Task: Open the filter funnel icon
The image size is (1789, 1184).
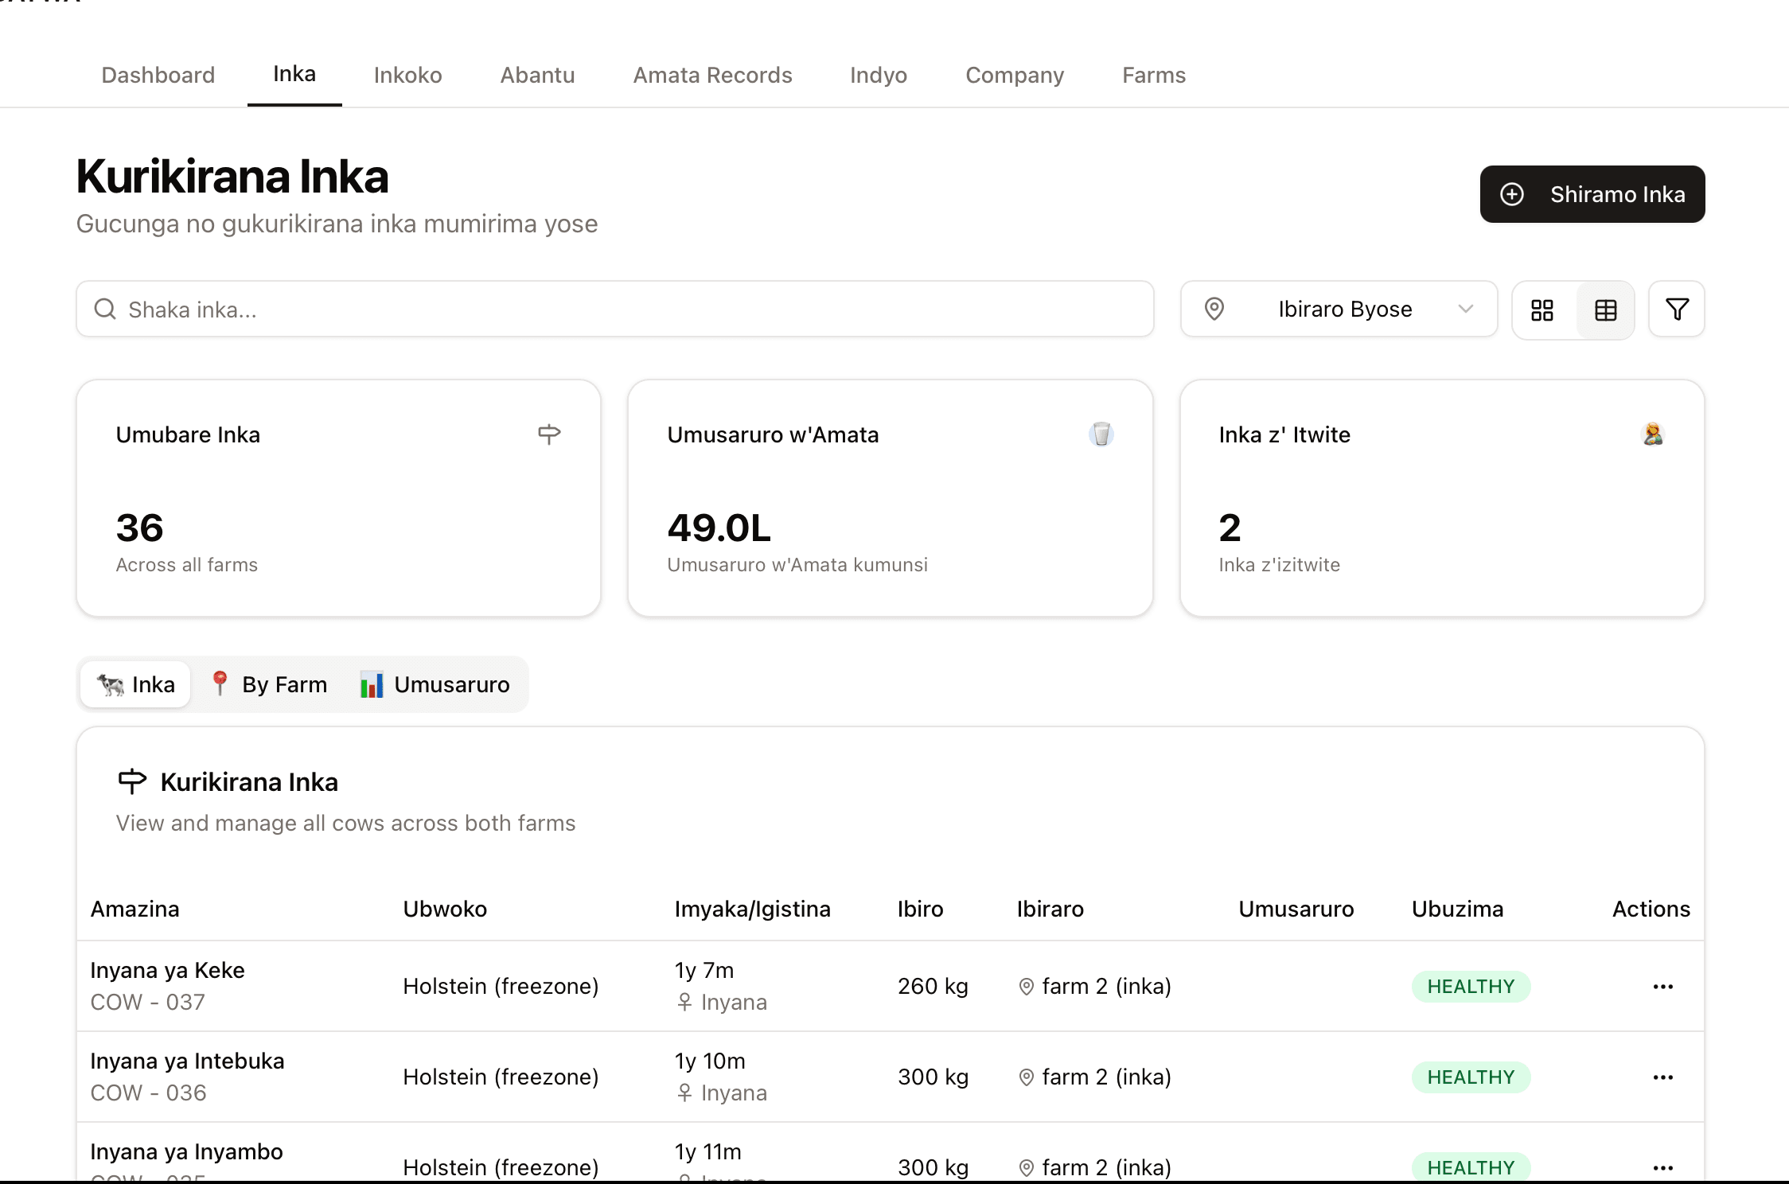Action: pos(1677,310)
